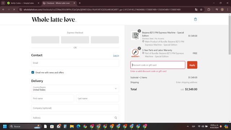Stop loading the page with the X button

coord(14,10)
